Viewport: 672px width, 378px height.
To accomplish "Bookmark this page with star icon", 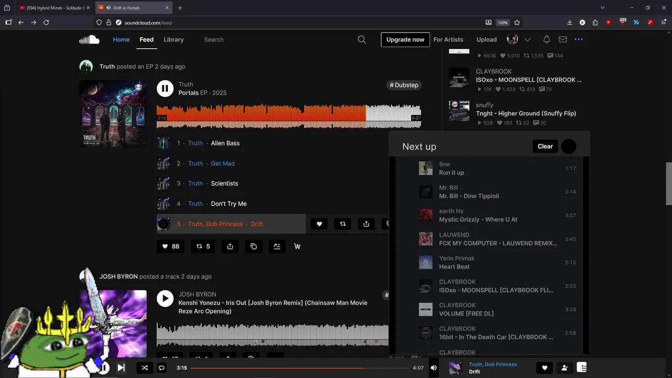I will click(x=517, y=23).
